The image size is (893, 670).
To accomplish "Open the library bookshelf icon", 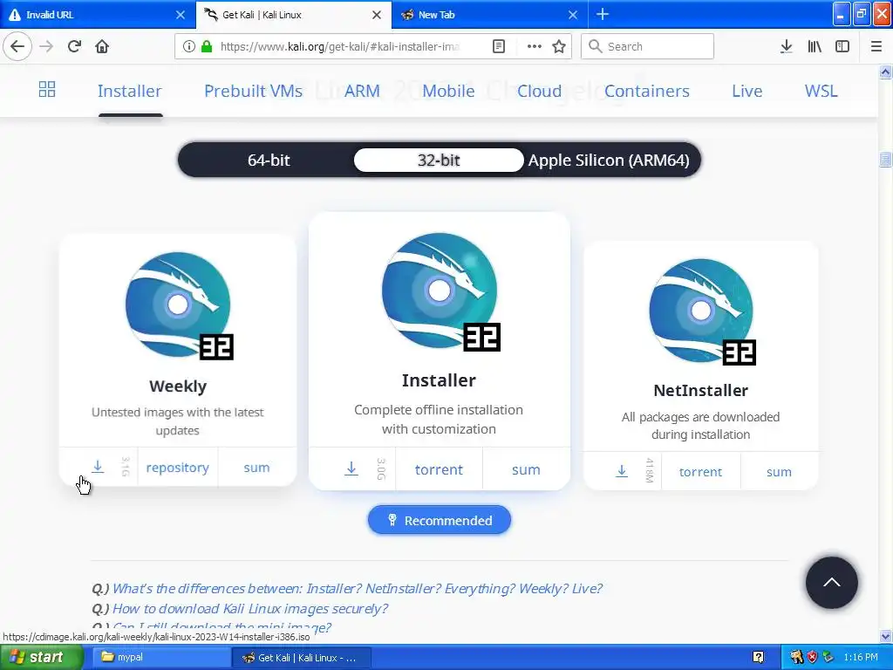I will pyautogui.click(x=815, y=46).
